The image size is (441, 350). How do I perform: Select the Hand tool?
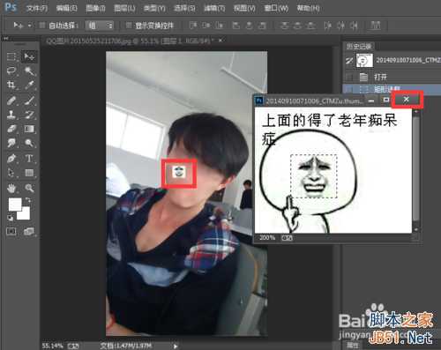(11, 188)
